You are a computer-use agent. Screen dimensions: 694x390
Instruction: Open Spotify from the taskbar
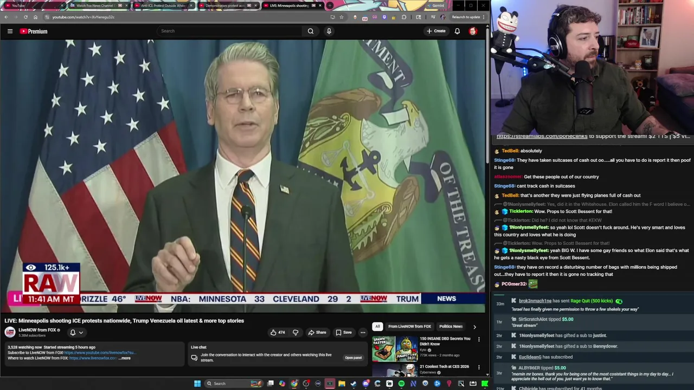(401, 383)
